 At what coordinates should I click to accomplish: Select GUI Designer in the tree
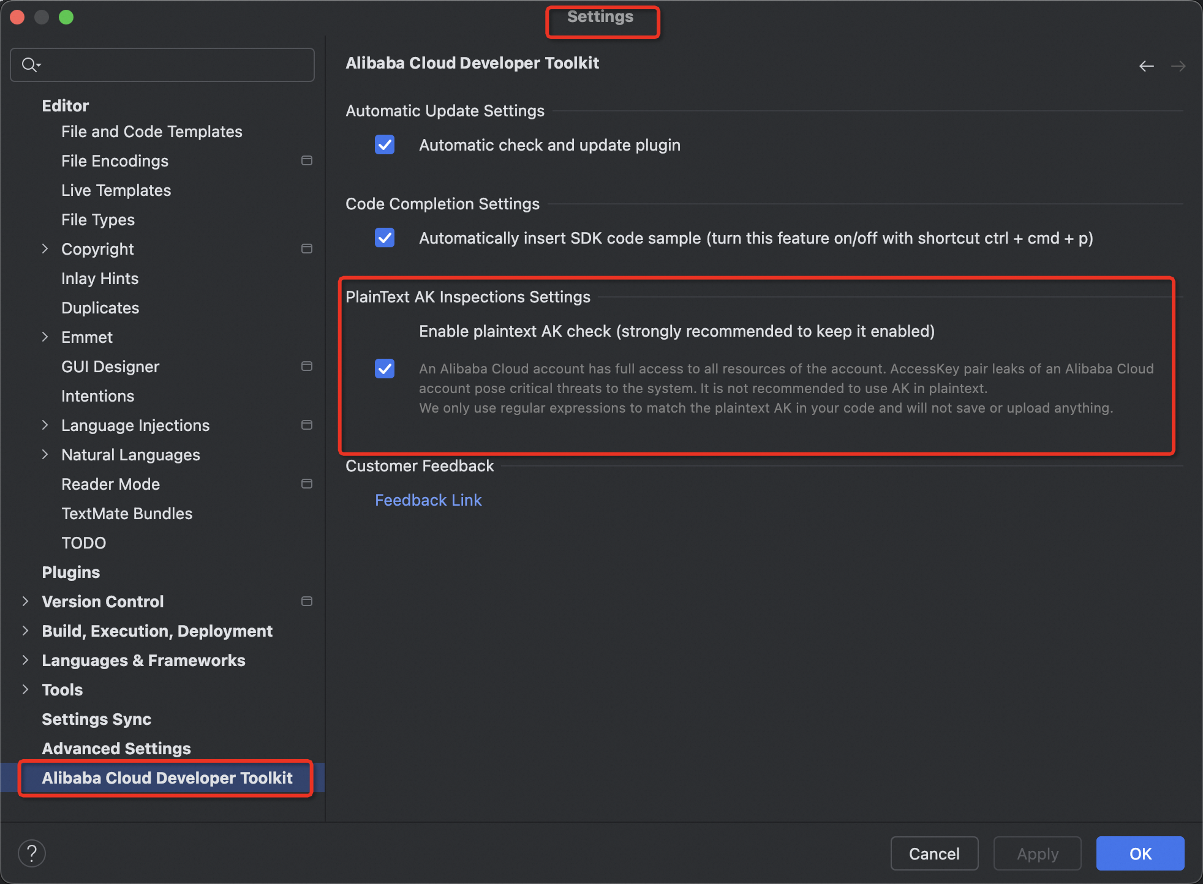coord(110,367)
